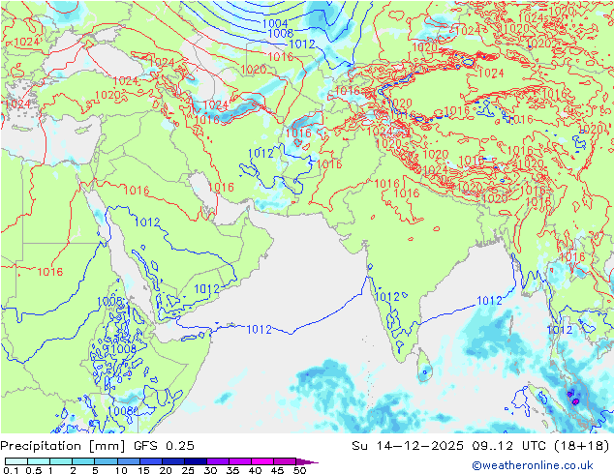Click the '0.1' legend value

[11, 470]
